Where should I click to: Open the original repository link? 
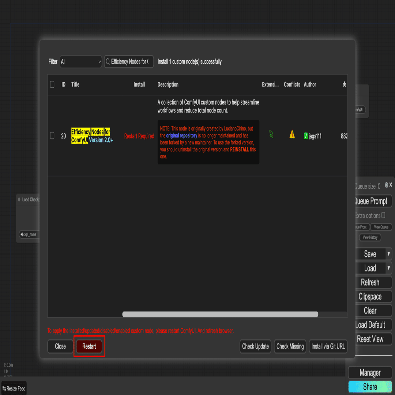click(182, 136)
